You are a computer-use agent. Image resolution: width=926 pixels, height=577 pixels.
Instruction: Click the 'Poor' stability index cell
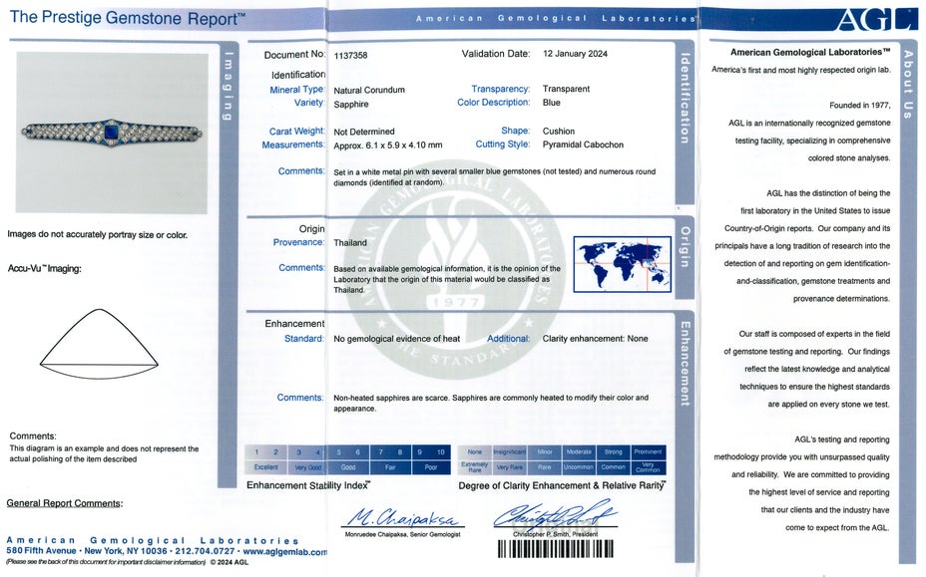[x=431, y=467]
